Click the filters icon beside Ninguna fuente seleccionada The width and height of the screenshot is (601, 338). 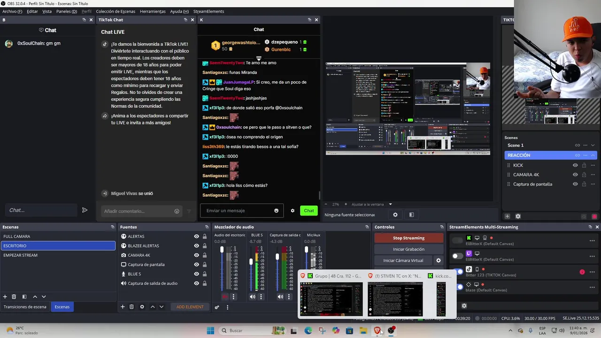(411, 215)
